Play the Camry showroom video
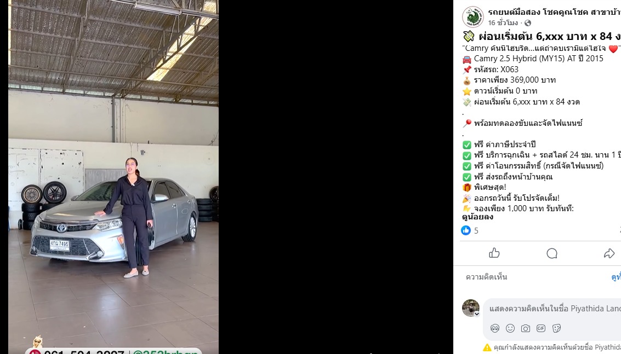The width and height of the screenshot is (621, 354). (113, 177)
